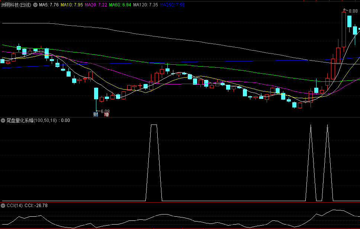Click the 洲明科技(日线) chart title
The image size is (360, 229).
(16, 5)
